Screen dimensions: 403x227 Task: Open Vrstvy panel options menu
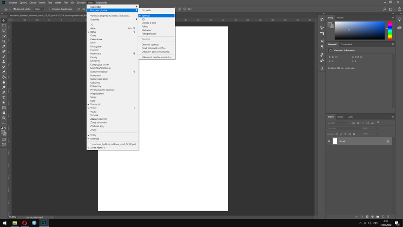click(x=392, y=117)
